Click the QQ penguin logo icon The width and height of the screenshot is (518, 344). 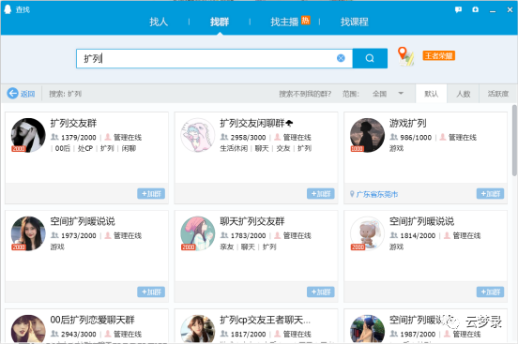tap(8, 9)
